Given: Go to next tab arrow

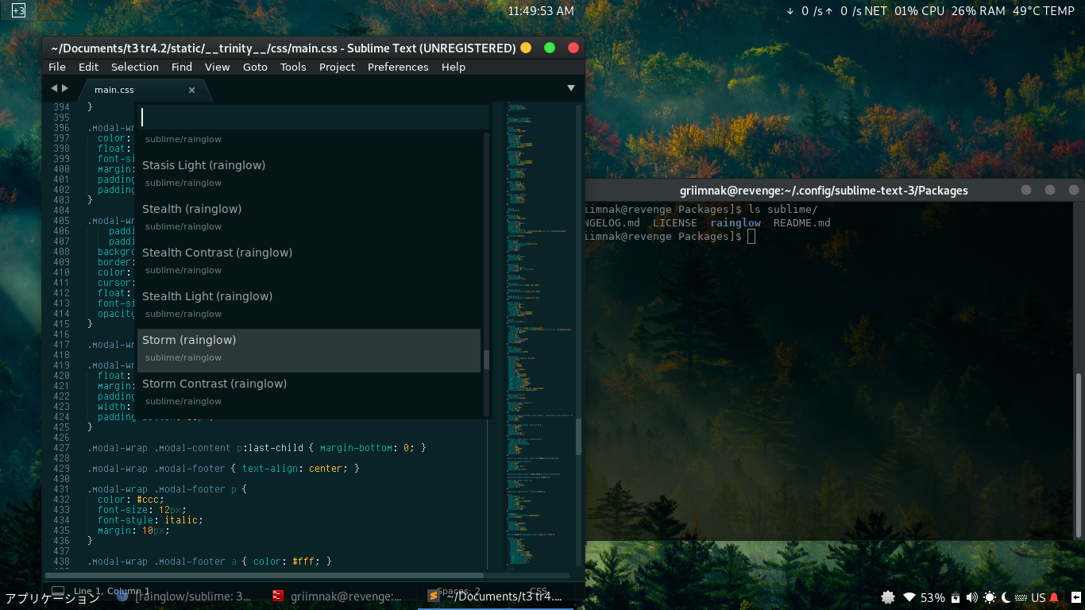Looking at the screenshot, I should [x=65, y=88].
